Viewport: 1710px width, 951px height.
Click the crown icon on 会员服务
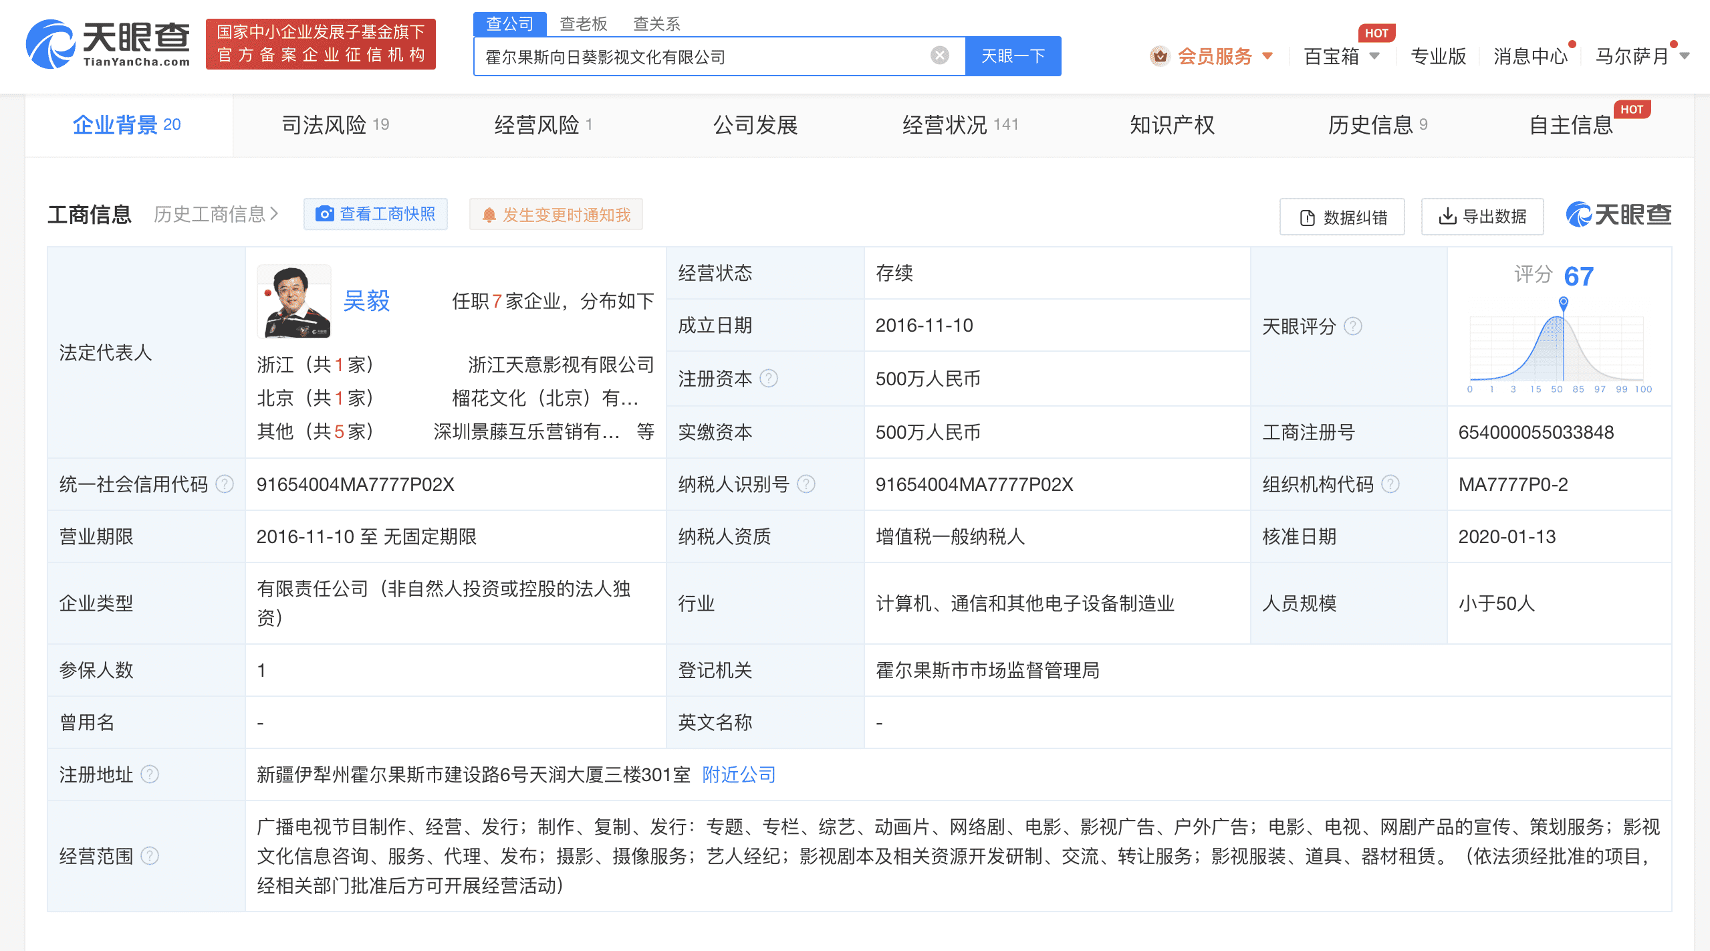(x=1161, y=56)
